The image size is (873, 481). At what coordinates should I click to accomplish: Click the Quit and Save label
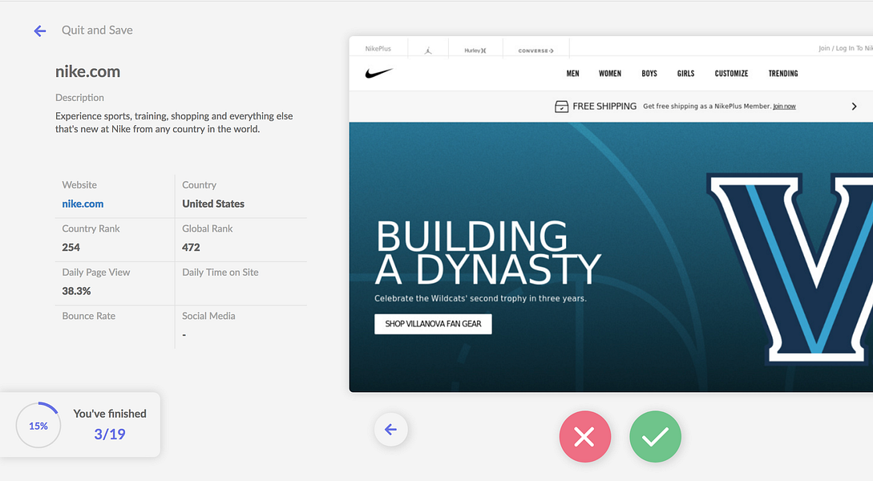coord(97,30)
